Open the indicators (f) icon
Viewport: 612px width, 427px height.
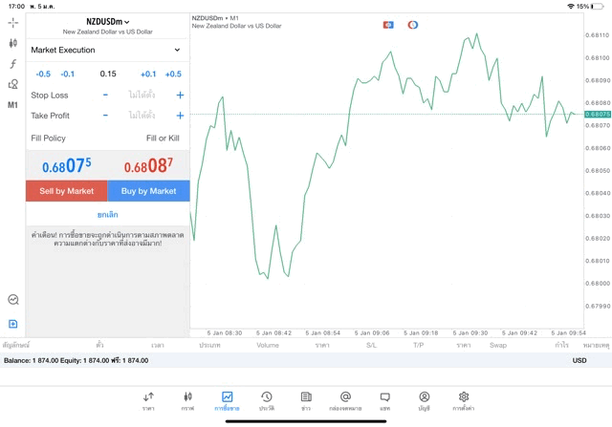(12, 64)
